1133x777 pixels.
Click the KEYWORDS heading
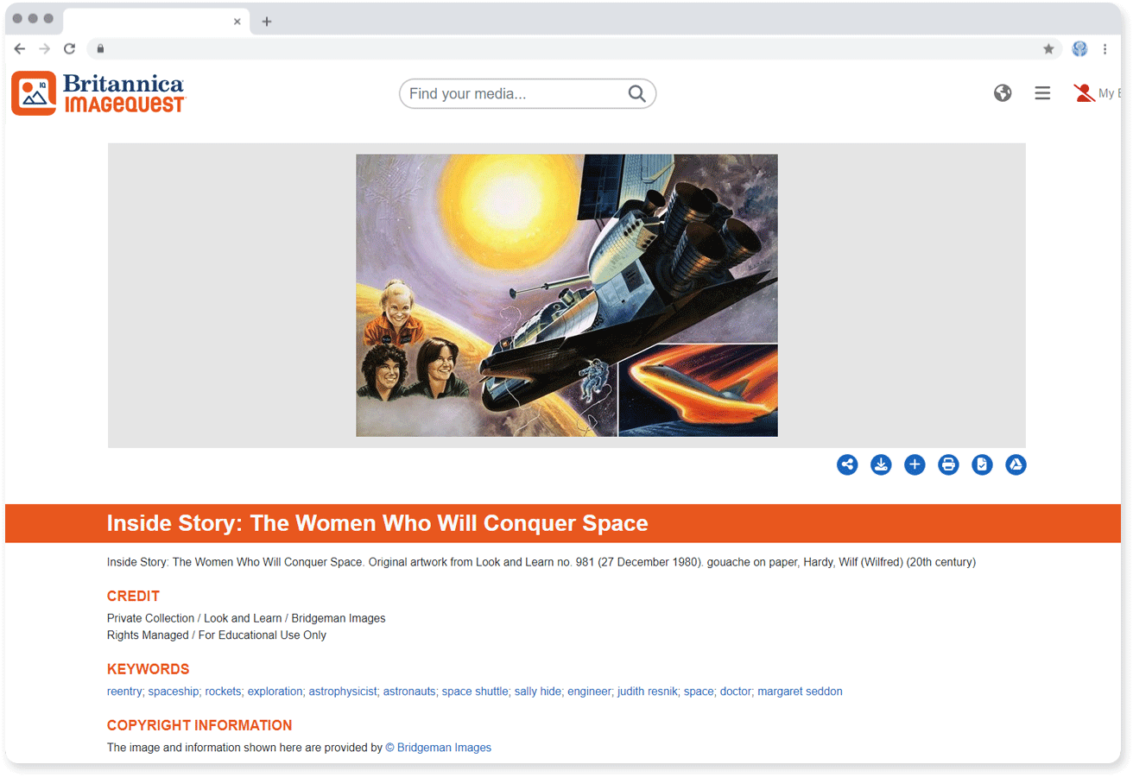point(148,669)
